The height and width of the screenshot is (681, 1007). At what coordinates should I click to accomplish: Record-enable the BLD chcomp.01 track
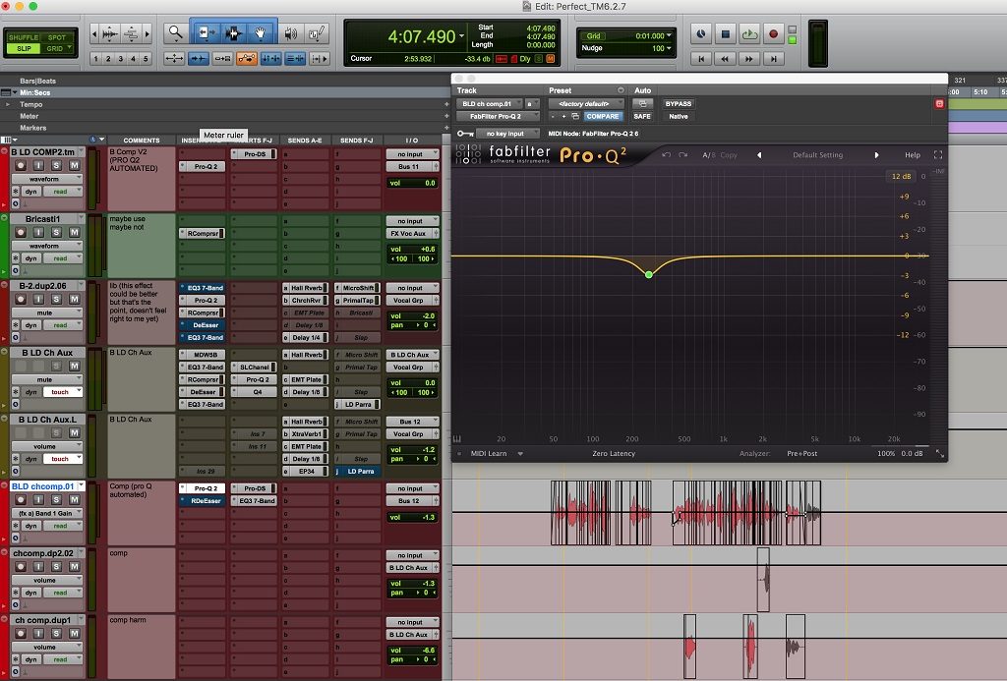point(21,499)
